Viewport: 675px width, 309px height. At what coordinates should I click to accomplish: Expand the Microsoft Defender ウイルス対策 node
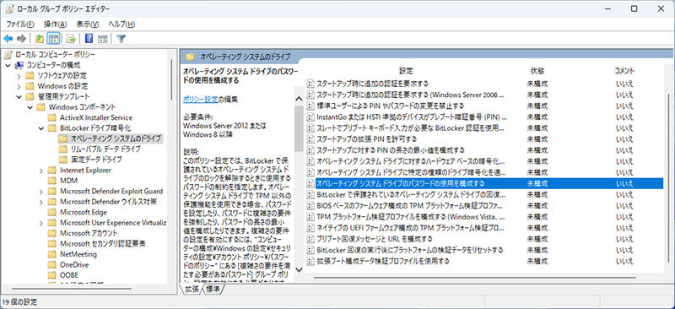pos(40,202)
